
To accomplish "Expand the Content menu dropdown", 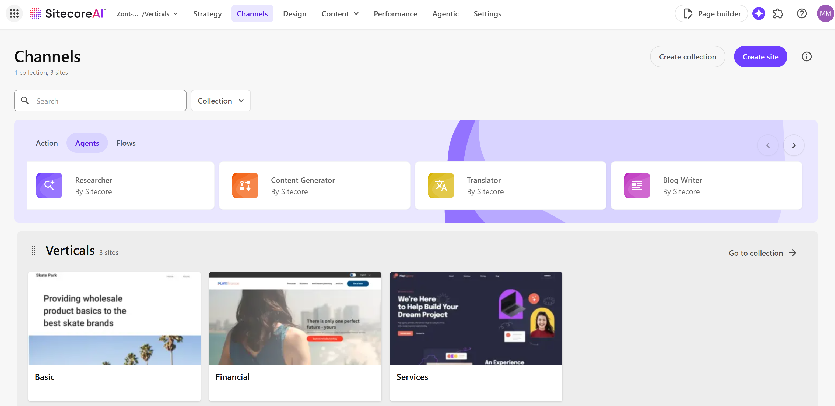I will [x=340, y=14].
